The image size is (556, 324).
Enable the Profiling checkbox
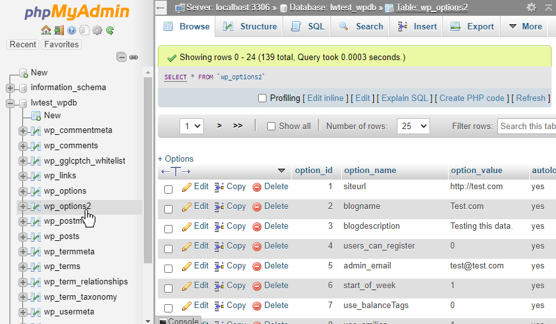262,98
